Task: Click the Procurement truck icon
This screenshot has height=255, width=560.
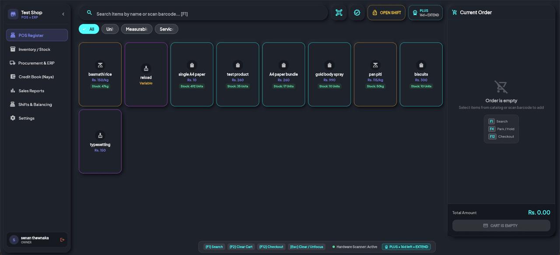Action: pyautogui.click(x=13, y=63)
